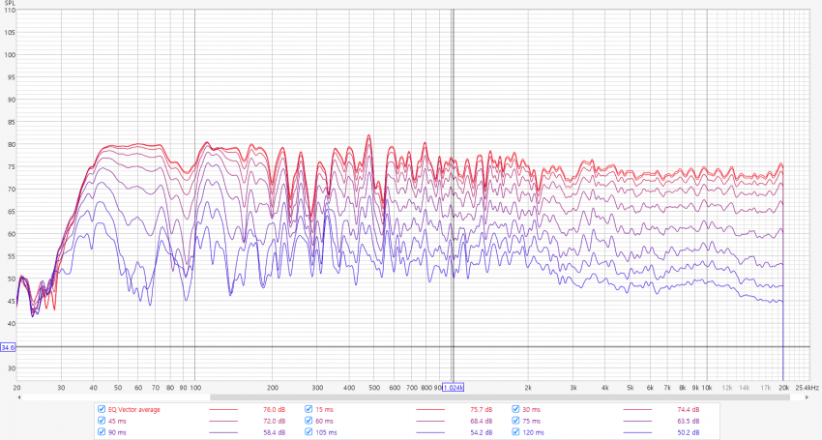Toggle the 60 ms trace checkbox

309,421
